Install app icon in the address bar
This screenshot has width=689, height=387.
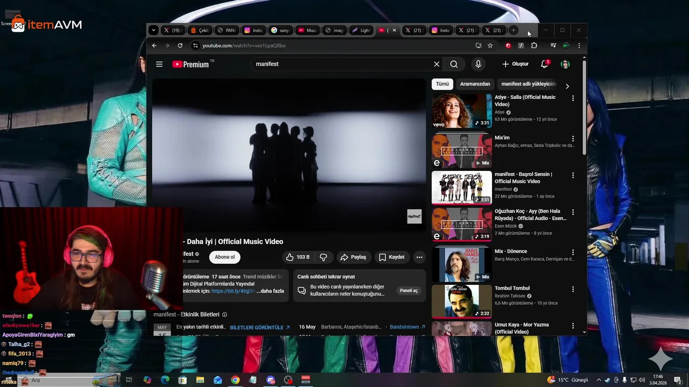point(478,46)
